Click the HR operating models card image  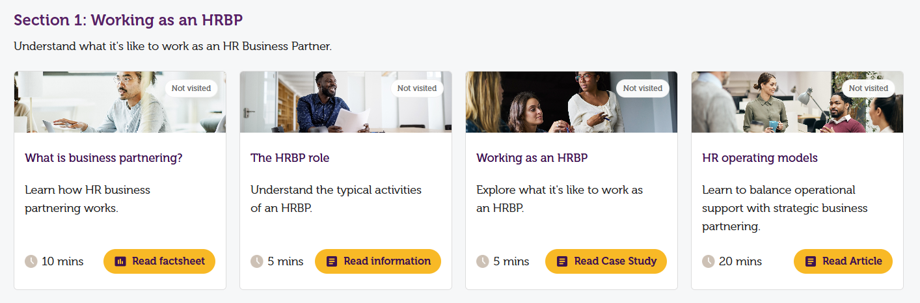[x=797, y=102]
